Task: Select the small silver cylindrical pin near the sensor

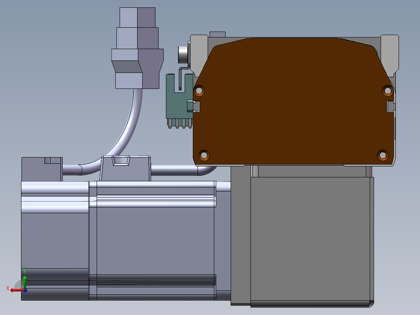Action: pyautogui.click(x=183, y=55)
